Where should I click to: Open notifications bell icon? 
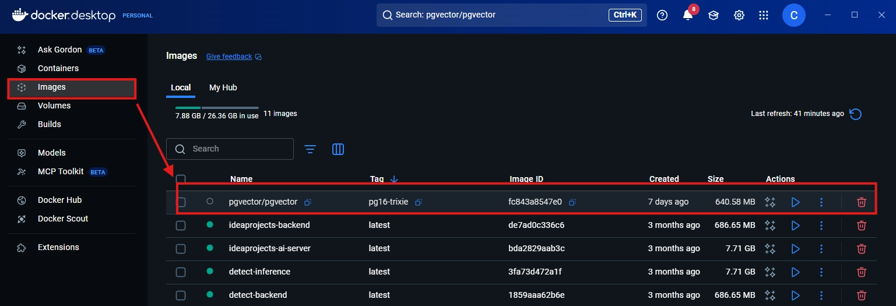click(688, 15)
